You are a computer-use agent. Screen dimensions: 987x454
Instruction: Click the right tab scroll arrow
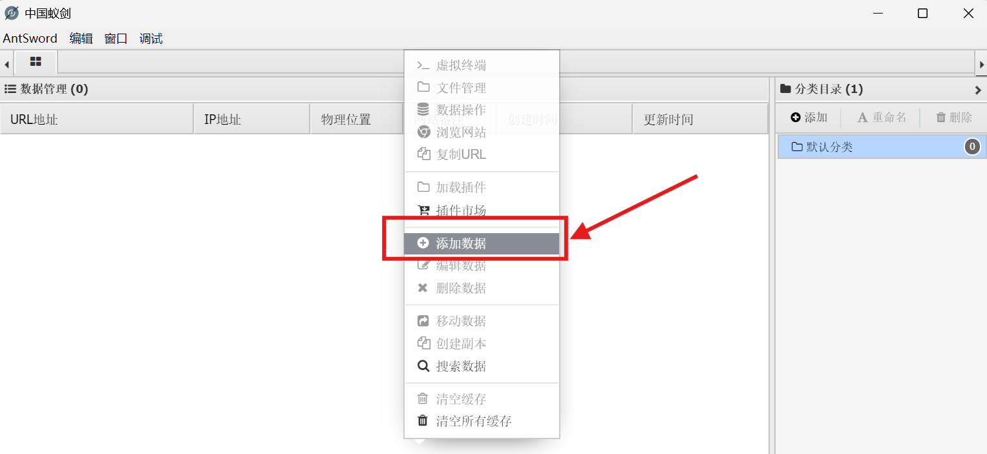(981, 64)
